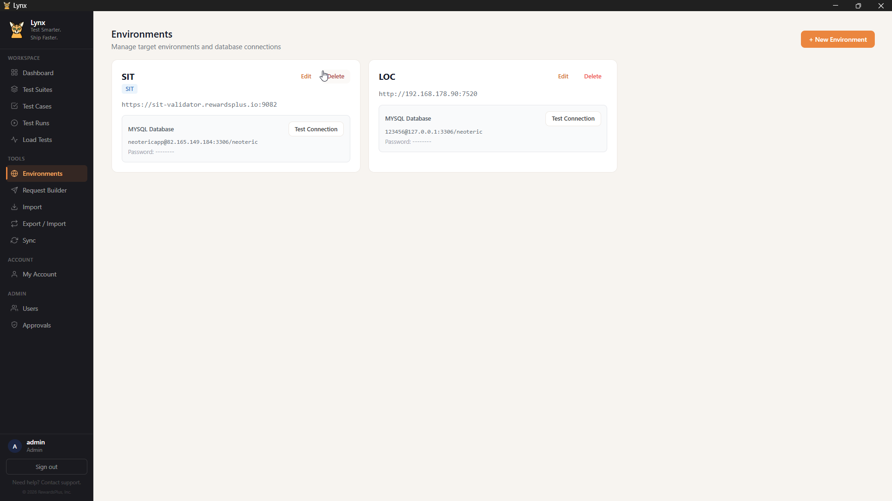Click the Request Builder paper-plane icon
Screen dimensions: 892x501
14,190
